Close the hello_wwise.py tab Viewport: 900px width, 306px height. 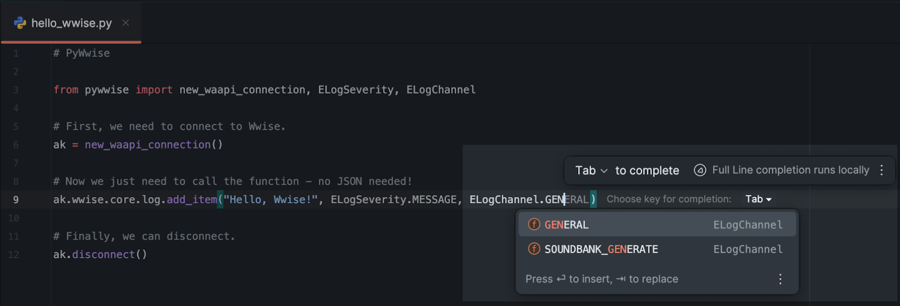126,23
